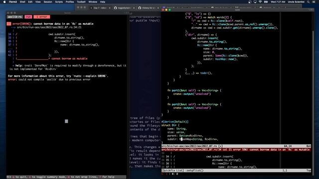This screenshot has width=319, height=179.
Task: Click the clock showing Wed 7:27 AM
Action: click(x=278, y=2)
